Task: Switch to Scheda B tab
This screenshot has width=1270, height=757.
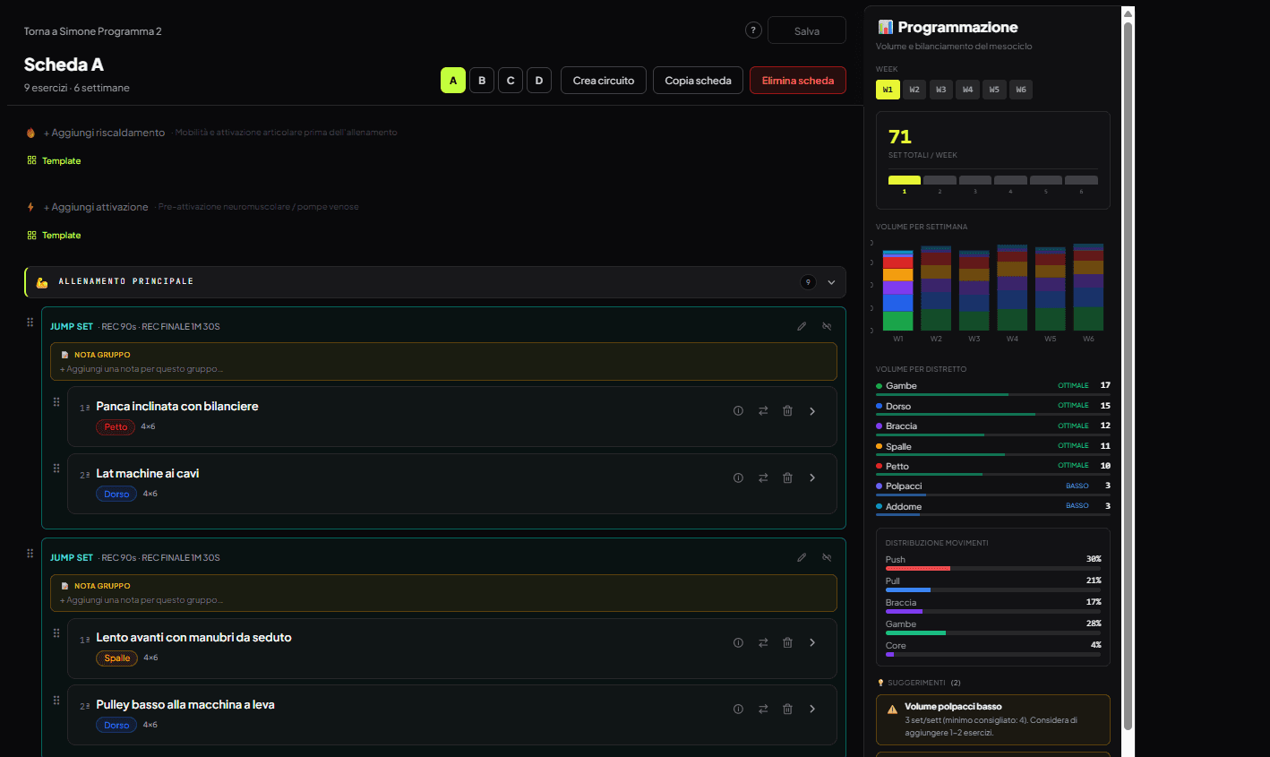Action: [x=482, y=81]
